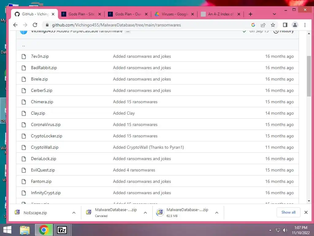Click the page vertical scrollbar thumb
This screenshot has height=236, width=314.
308,76
